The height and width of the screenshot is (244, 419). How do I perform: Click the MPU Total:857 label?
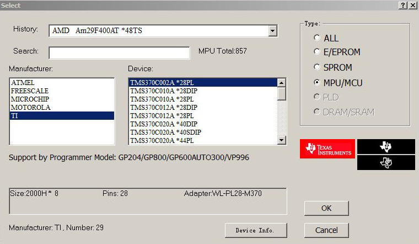(x=223, y=51)
